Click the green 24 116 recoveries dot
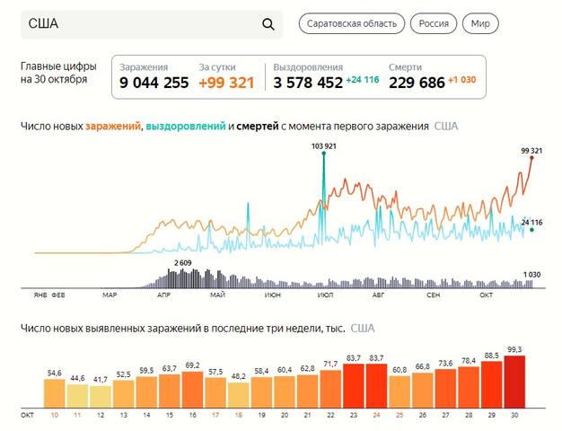The width and height of the screenshot is (562, 431). click(531, 230)
